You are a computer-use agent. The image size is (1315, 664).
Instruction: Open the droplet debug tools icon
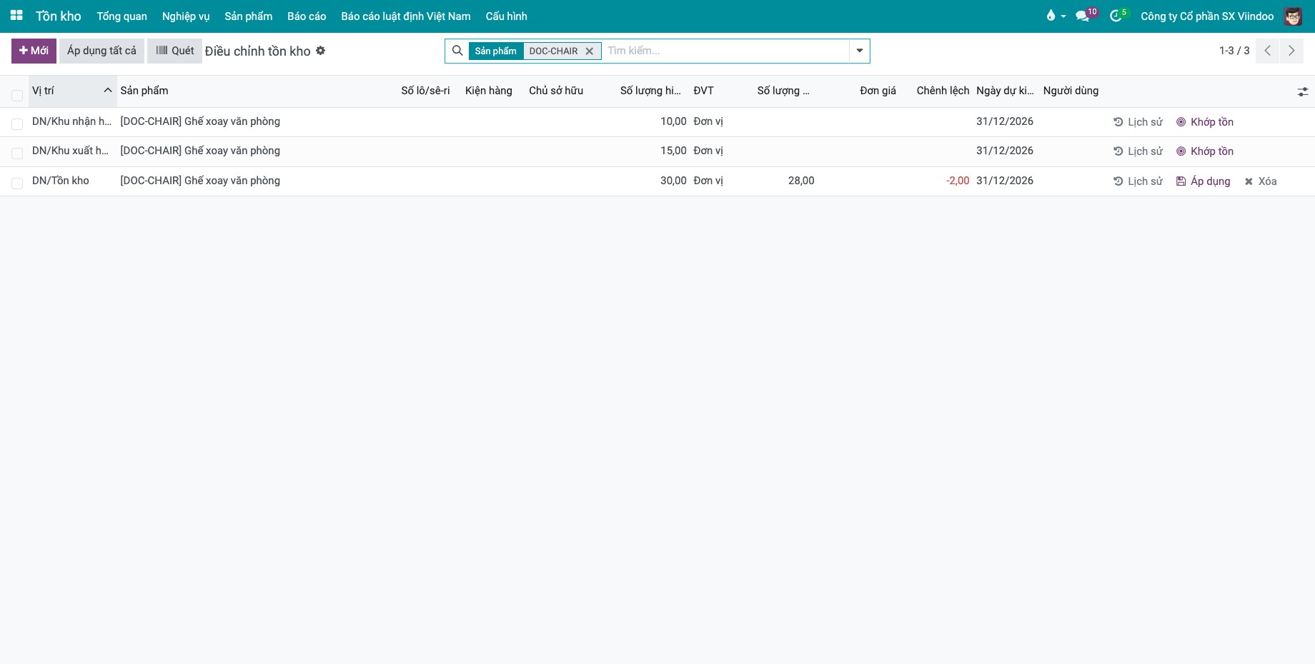click(1055, 16)
